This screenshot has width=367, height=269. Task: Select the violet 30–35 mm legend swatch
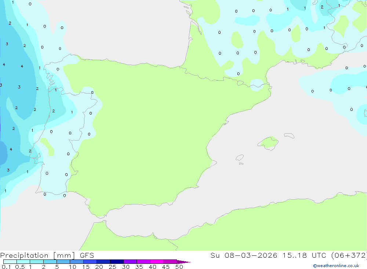click(x=130, y=262)
